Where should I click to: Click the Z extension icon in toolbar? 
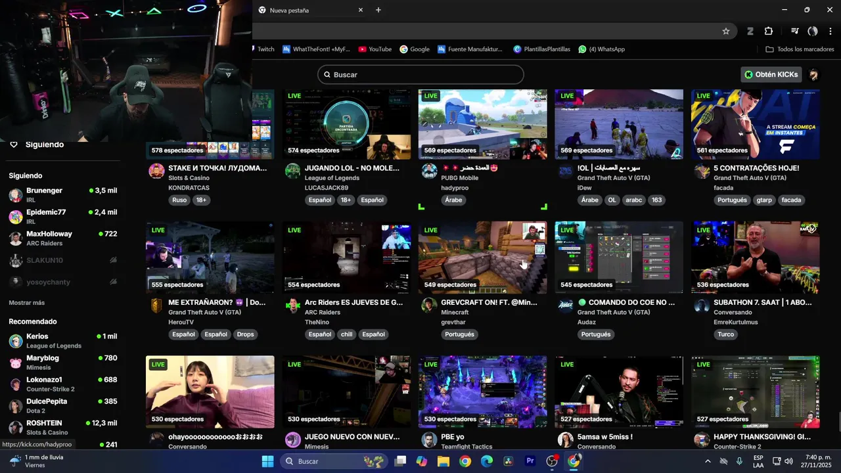click(x=750, y=31)
